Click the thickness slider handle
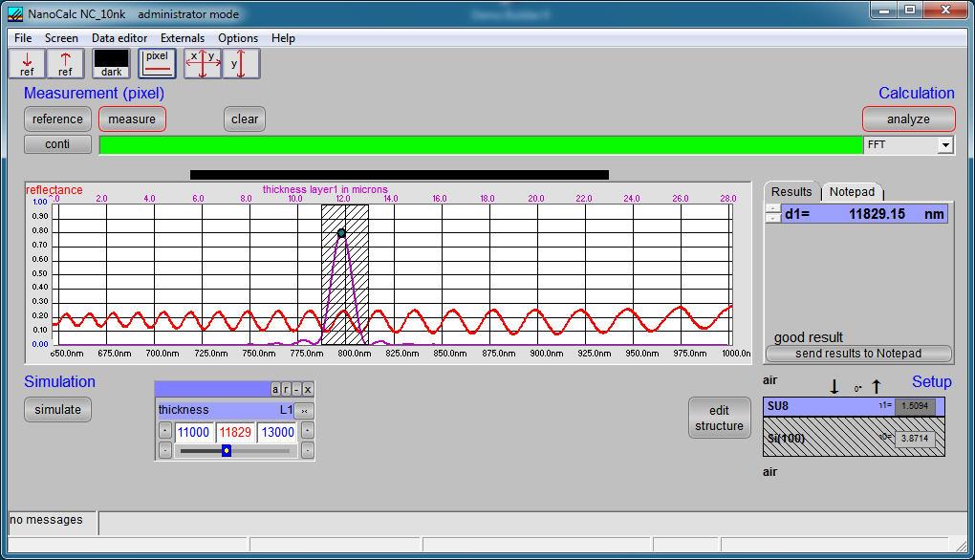 227,451
